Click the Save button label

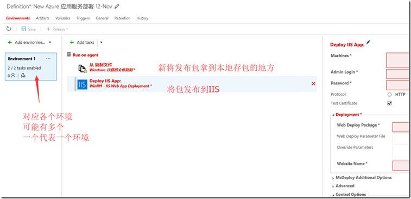click(31, 29)
